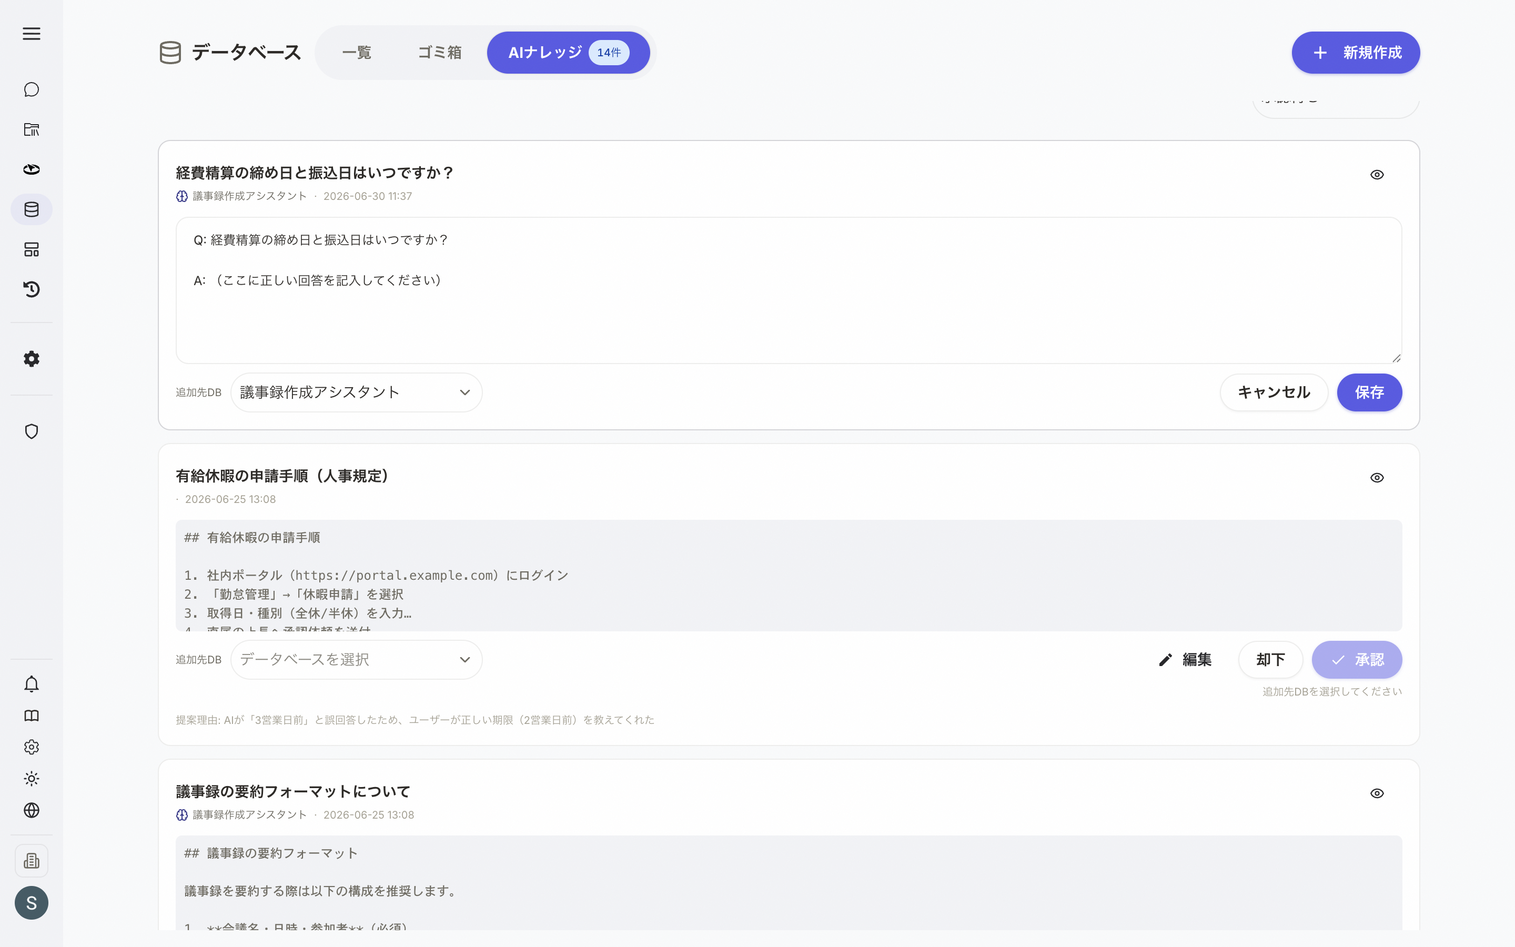Toggle the sun theme icon
1515x947 pixels.
pyautogui.click(x=32, y=779)
